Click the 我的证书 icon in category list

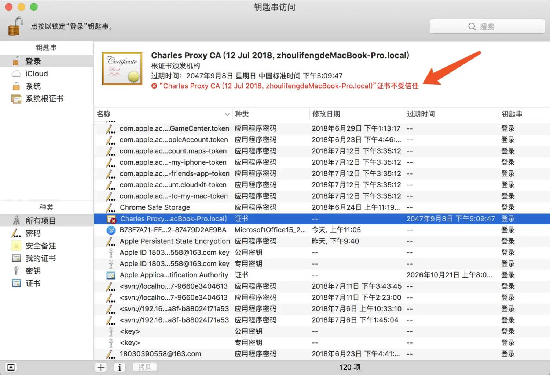[x=16, y=258]
